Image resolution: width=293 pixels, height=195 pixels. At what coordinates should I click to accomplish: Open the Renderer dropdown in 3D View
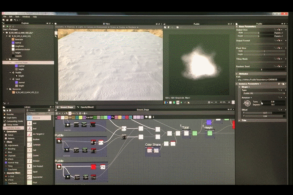click(x=133, y=27)
